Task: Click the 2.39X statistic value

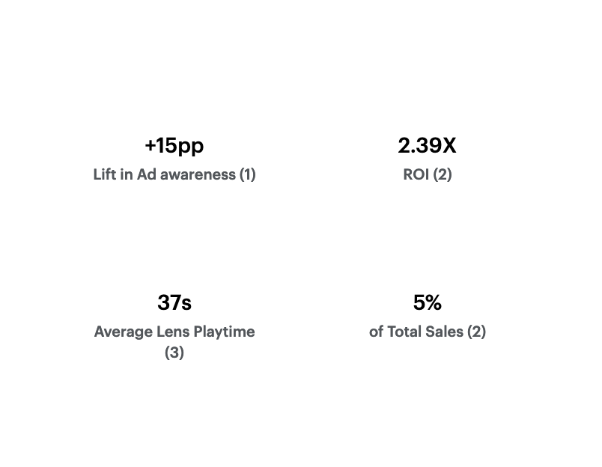Action: pyautogui.click(x=427, y=146)
